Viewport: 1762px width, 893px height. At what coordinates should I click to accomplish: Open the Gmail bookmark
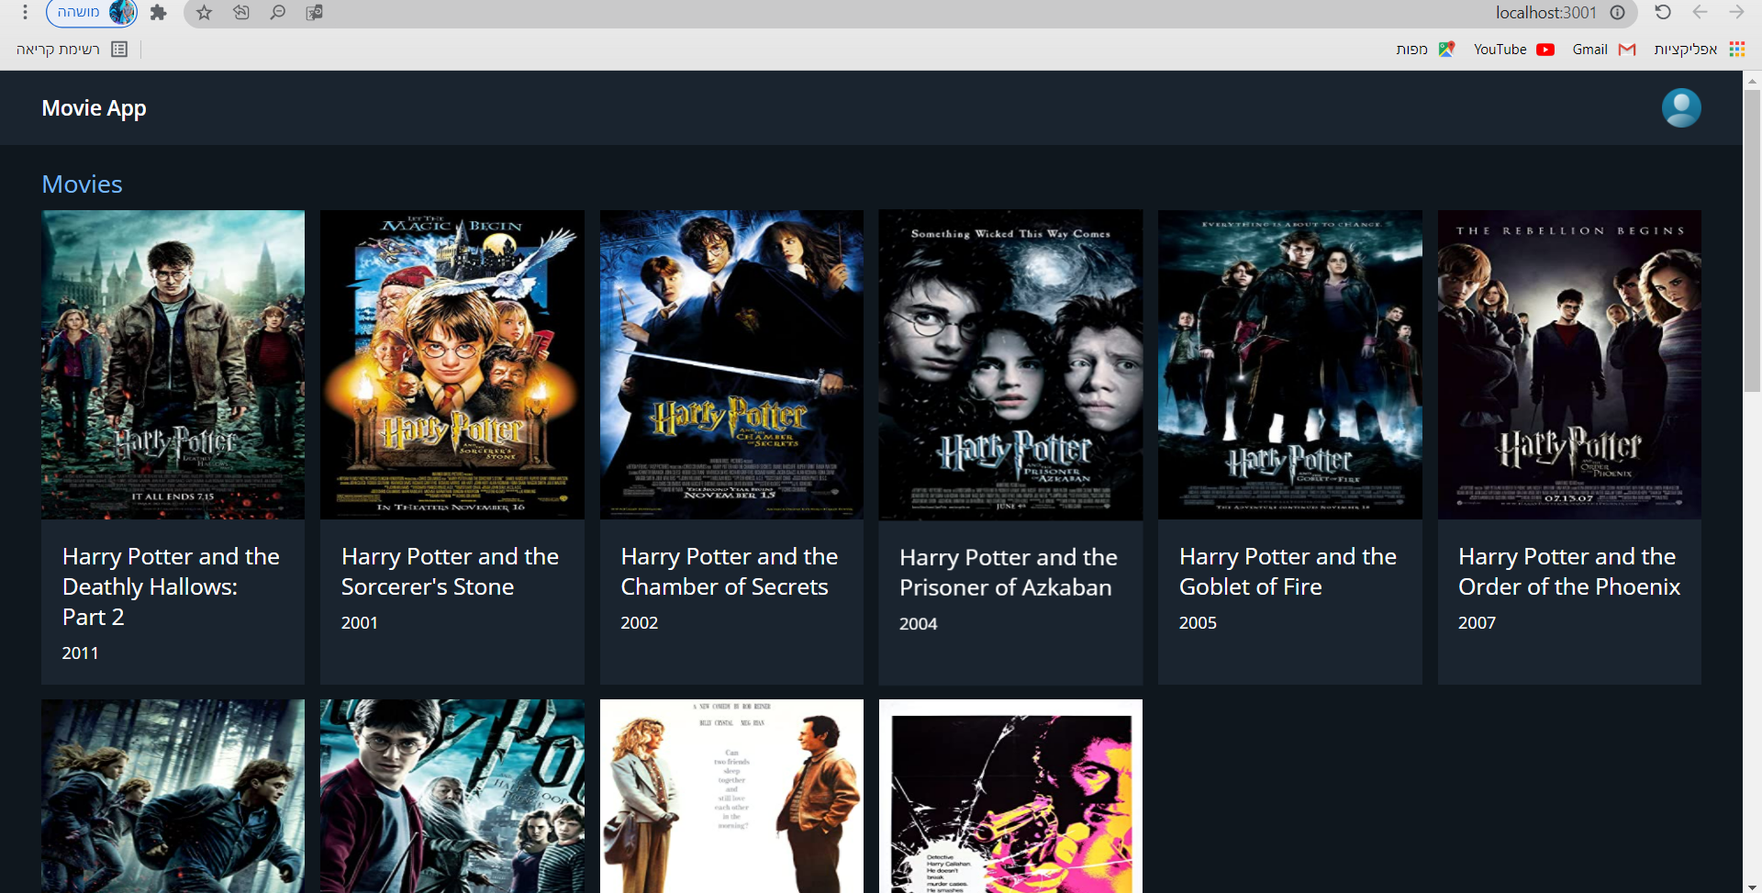click(x=1602, y=50)
